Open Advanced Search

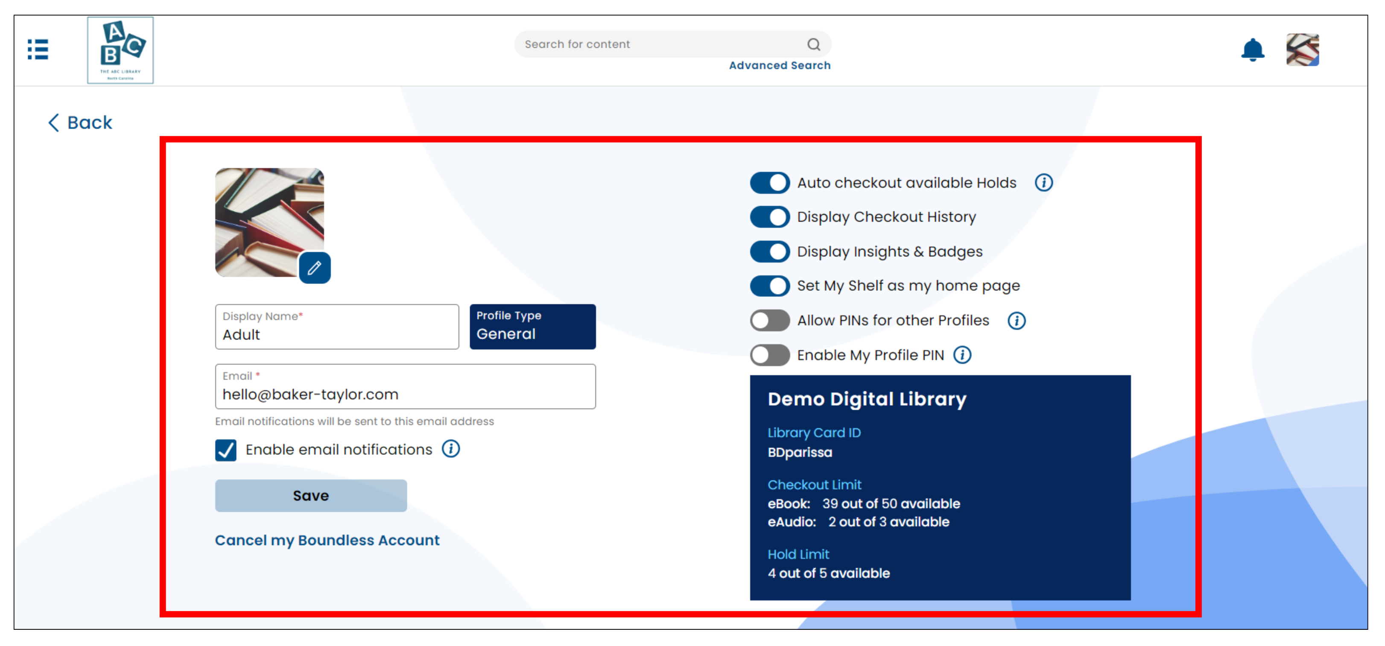click(x=779, y=65)
